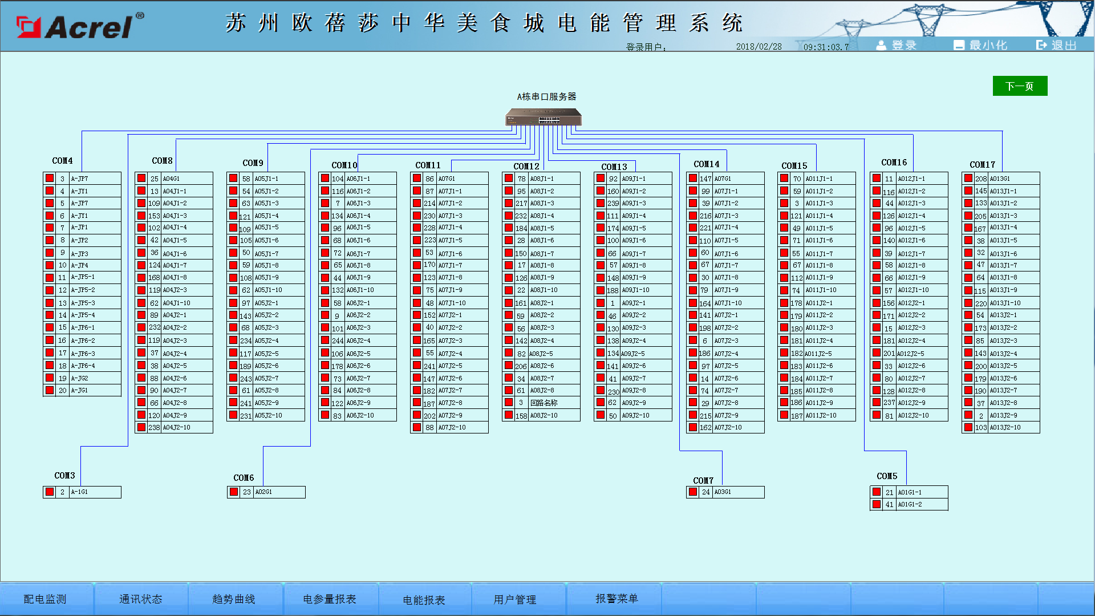Image resolution: width=1095 pixels, height=616 pixels.
Task: Switch to 通讯状态 tab
Action: [x=140, y=599]
